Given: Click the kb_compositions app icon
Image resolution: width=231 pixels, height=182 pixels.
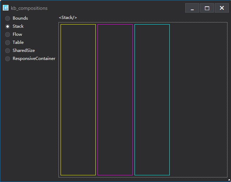Looking at the screenshot, I should pyautogui.click(x=6, y=8).
